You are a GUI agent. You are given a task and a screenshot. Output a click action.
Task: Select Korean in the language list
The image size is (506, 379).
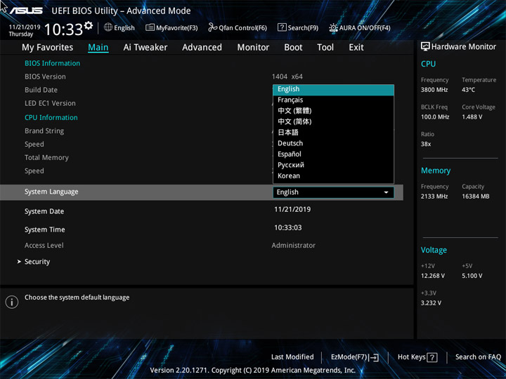pos(333,176)
